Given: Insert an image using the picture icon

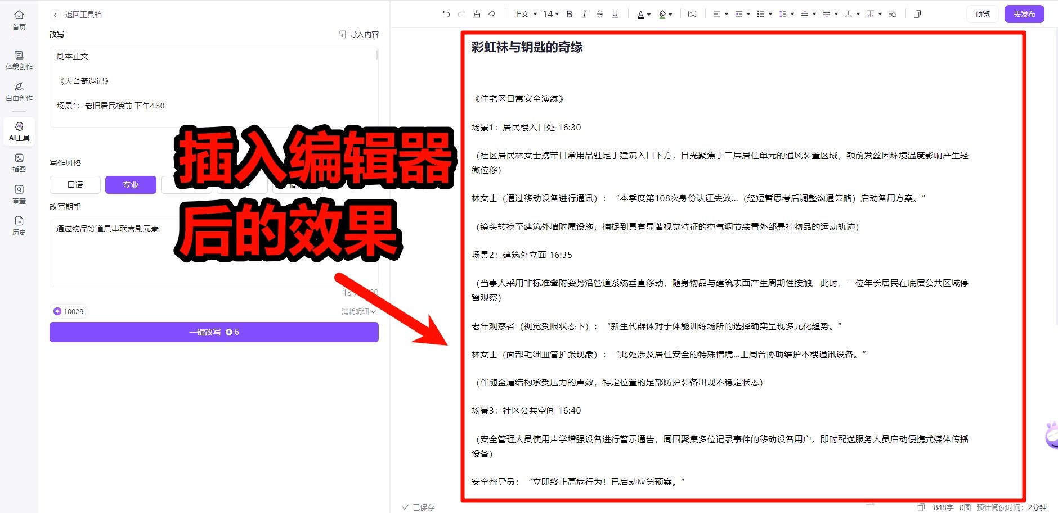Looking at the screenshot, I should pos(693,14).
